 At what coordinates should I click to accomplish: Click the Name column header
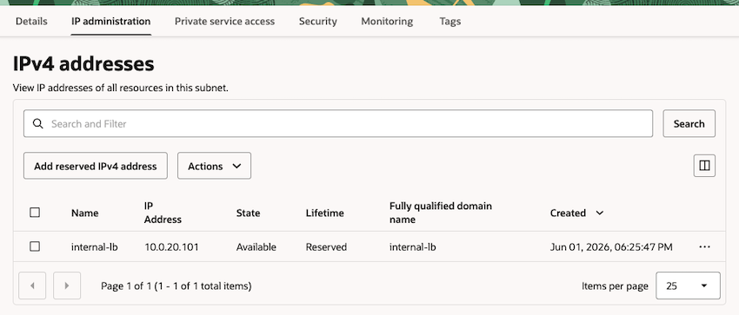[x=85, y=213]
